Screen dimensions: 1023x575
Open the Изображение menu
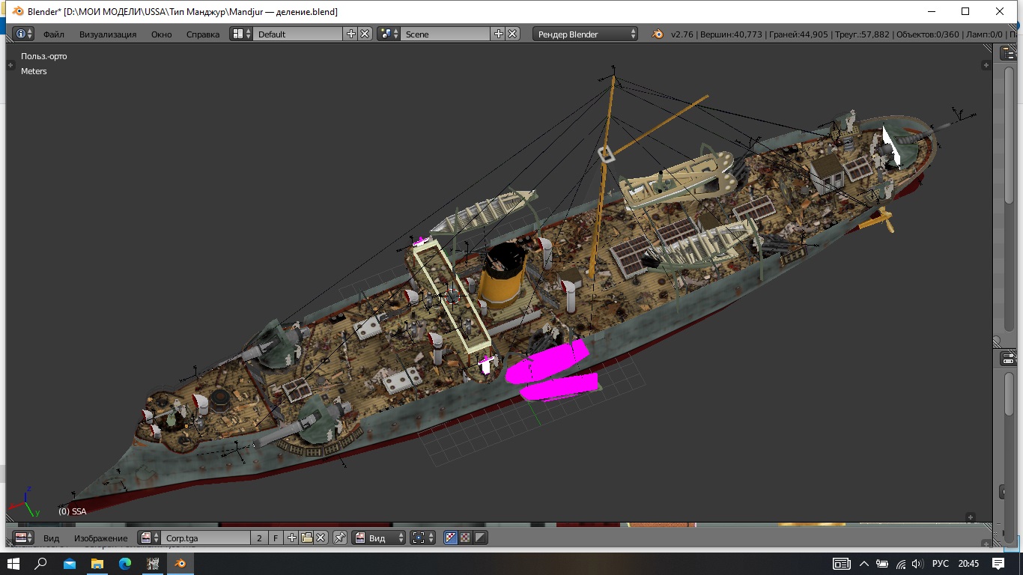pyautogui.click(x=100, y=538)
